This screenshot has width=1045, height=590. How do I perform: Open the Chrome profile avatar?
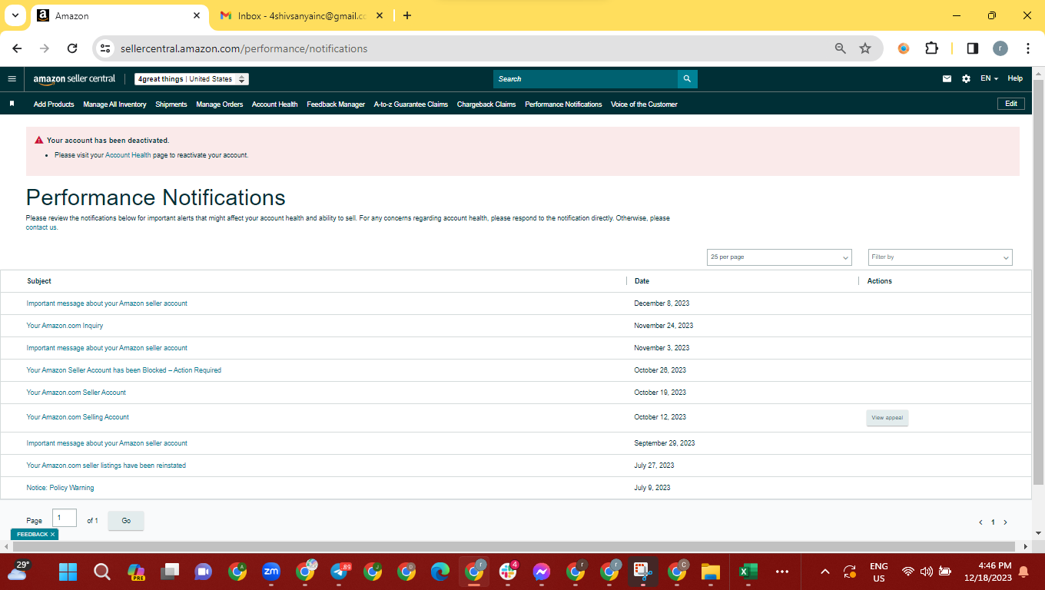click(1000, 48)
